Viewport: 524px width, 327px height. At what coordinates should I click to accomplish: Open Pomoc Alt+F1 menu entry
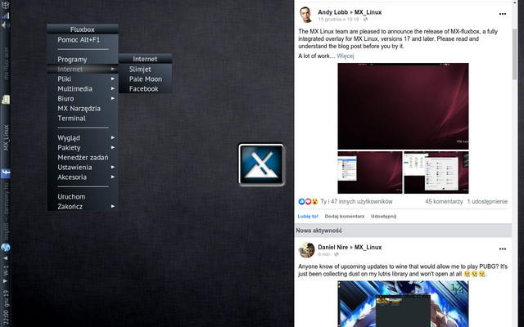(x=83, y=40)
